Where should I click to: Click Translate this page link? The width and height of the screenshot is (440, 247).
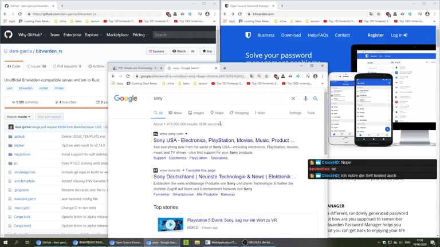pyautogui.click(x=201, y=170)
